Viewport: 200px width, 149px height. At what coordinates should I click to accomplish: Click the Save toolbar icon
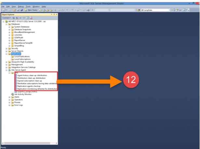click(18, 10)
